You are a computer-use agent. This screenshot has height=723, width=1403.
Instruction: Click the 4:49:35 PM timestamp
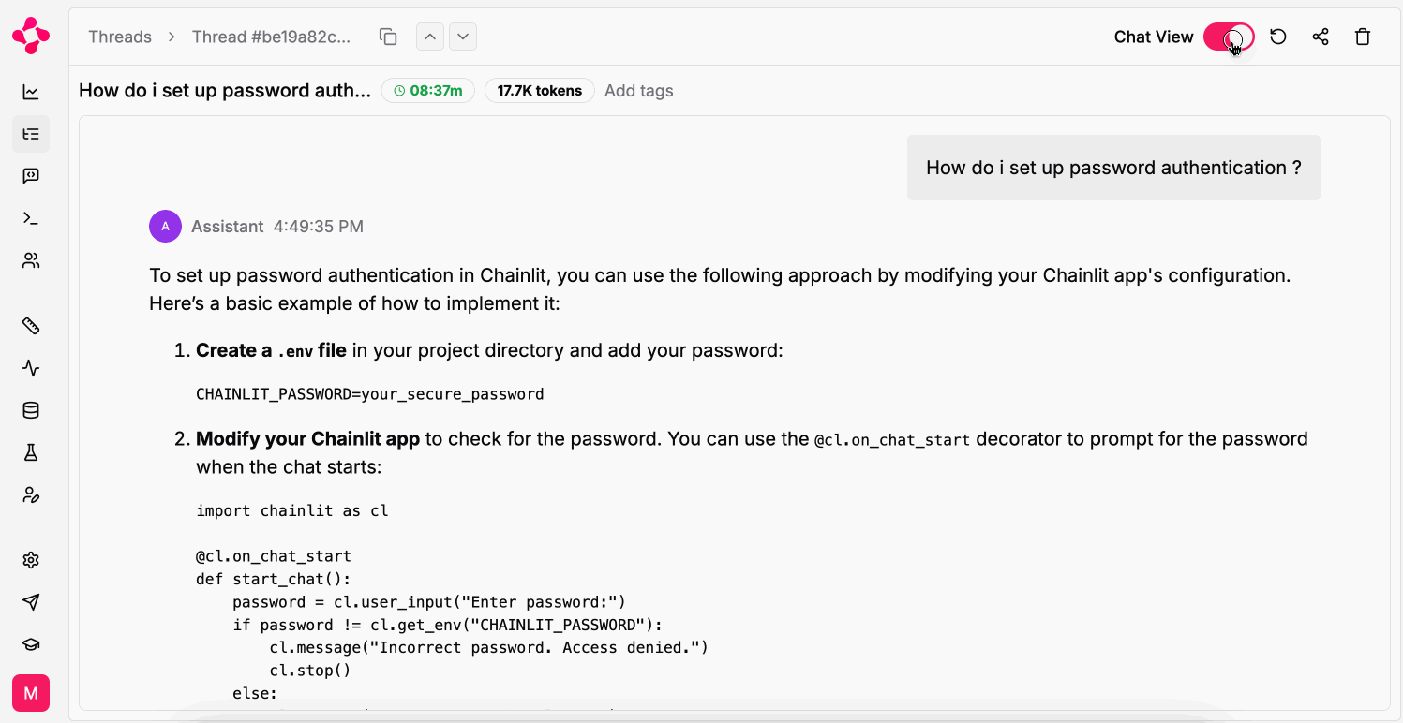tap(319, 227)
